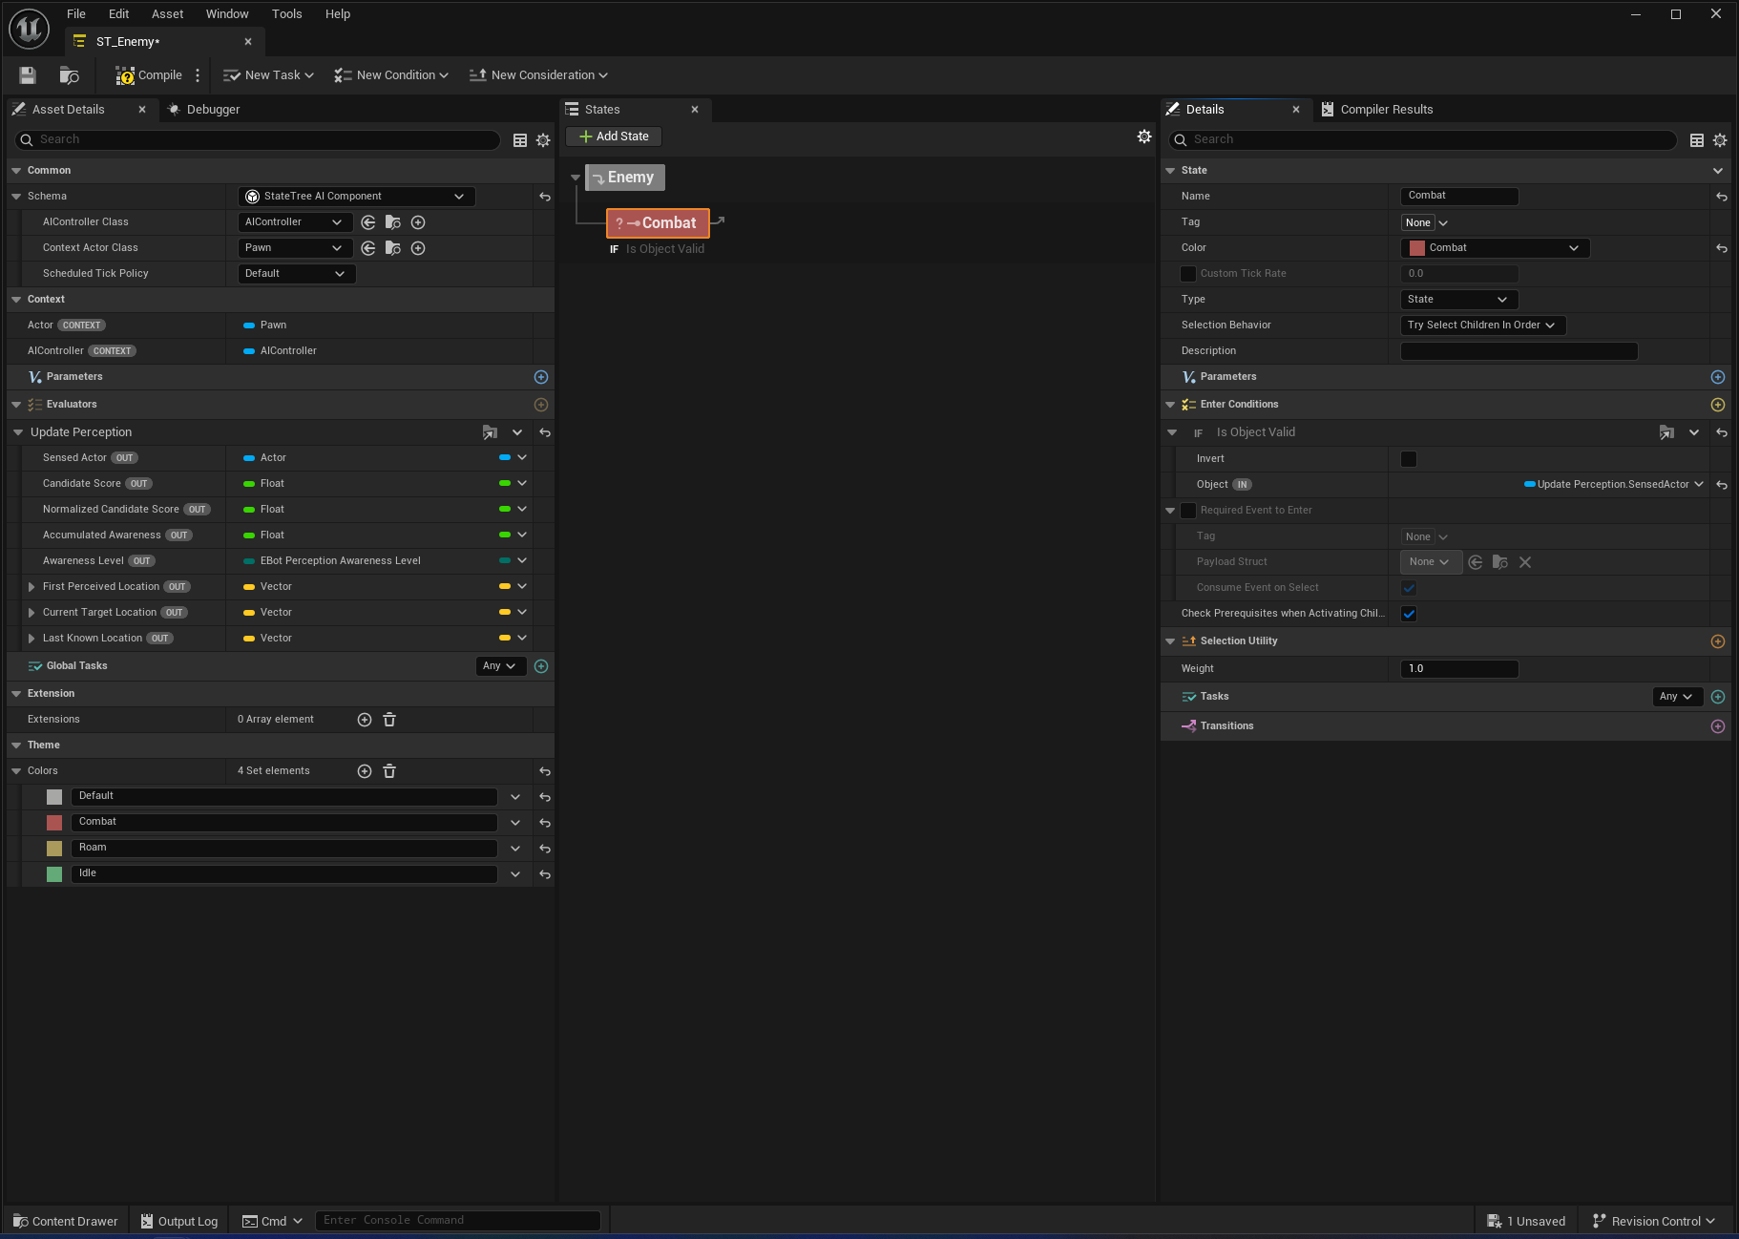
Task: Delete all Colors set elements
Action: coord(389,771)
